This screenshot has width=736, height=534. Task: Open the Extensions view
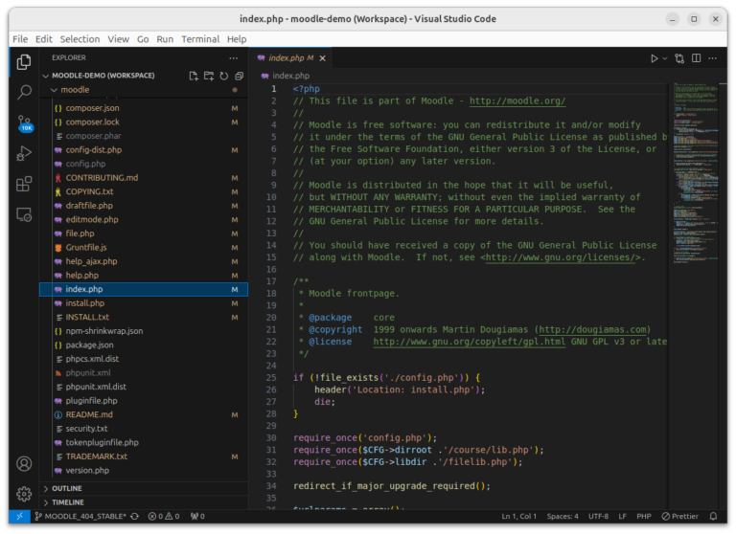(x=24, y=185)
